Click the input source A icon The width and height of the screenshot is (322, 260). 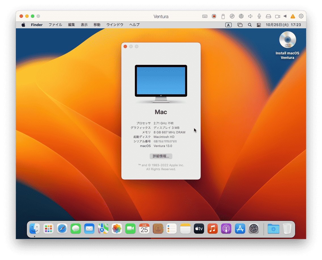(x=228, y=25)
